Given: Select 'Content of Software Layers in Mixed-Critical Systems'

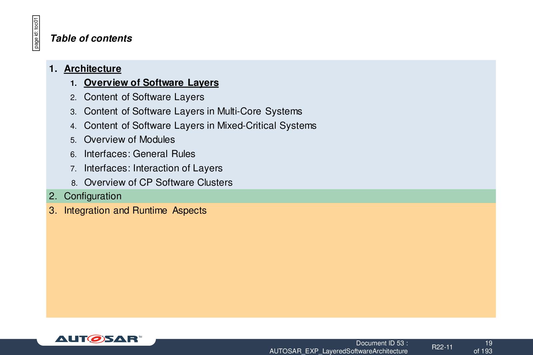Looking at the screenshot, I should [x=200, y=125].
